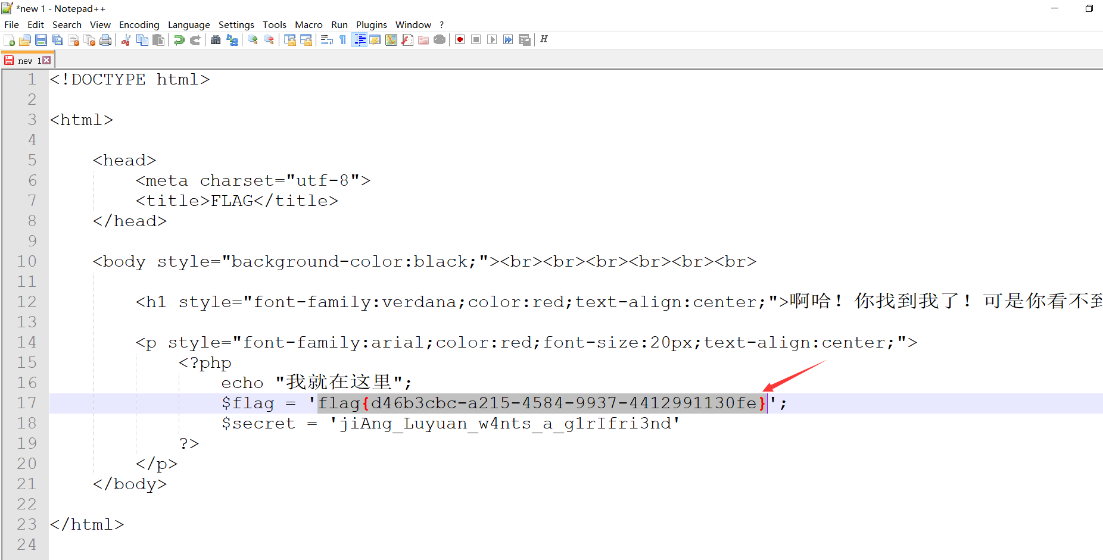Restore down the Notepad++ window
The width and height of the screenshot is (1103, 560).
1089,8
